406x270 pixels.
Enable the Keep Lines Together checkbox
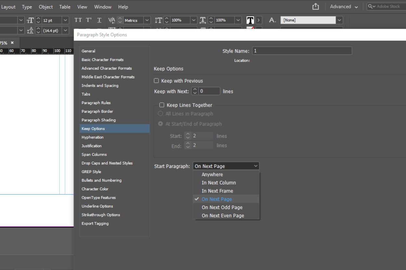tap(162, 105)
